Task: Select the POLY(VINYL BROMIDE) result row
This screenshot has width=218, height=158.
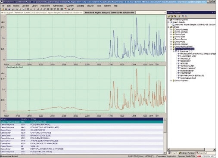Action: (82, 124)
